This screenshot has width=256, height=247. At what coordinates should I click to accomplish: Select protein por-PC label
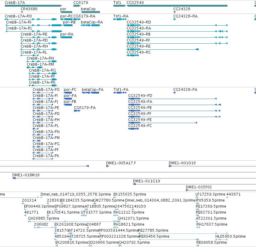click(x=70, y=90)
